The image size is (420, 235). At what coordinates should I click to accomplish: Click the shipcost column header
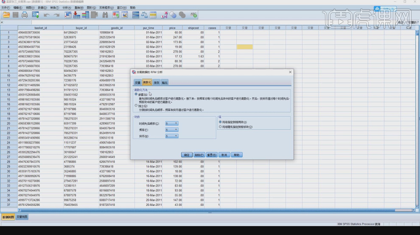(x=193, y=28)
